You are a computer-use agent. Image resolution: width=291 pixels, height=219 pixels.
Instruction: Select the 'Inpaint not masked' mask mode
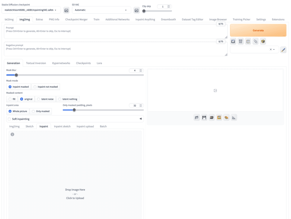coord(45,87)
